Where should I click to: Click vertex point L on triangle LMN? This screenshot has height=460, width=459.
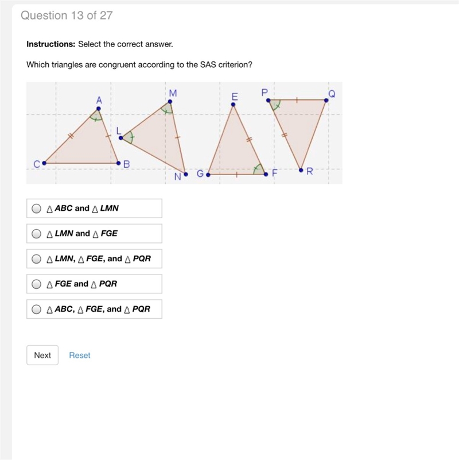click(x=120, y=138)
